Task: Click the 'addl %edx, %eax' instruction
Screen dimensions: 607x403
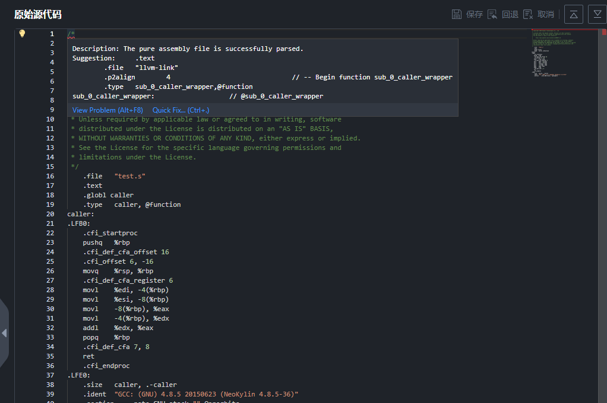Action: click(x=118, y=328)
